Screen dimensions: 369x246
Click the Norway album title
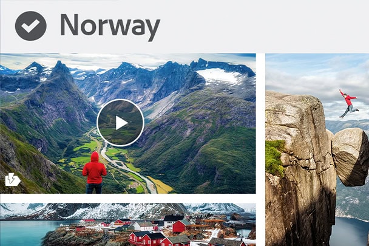click(110, 27)
